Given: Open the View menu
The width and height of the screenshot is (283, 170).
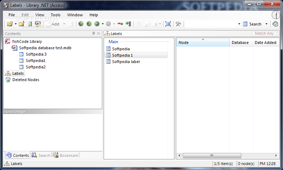Looking at the screenshot, I should click(40, 15).
